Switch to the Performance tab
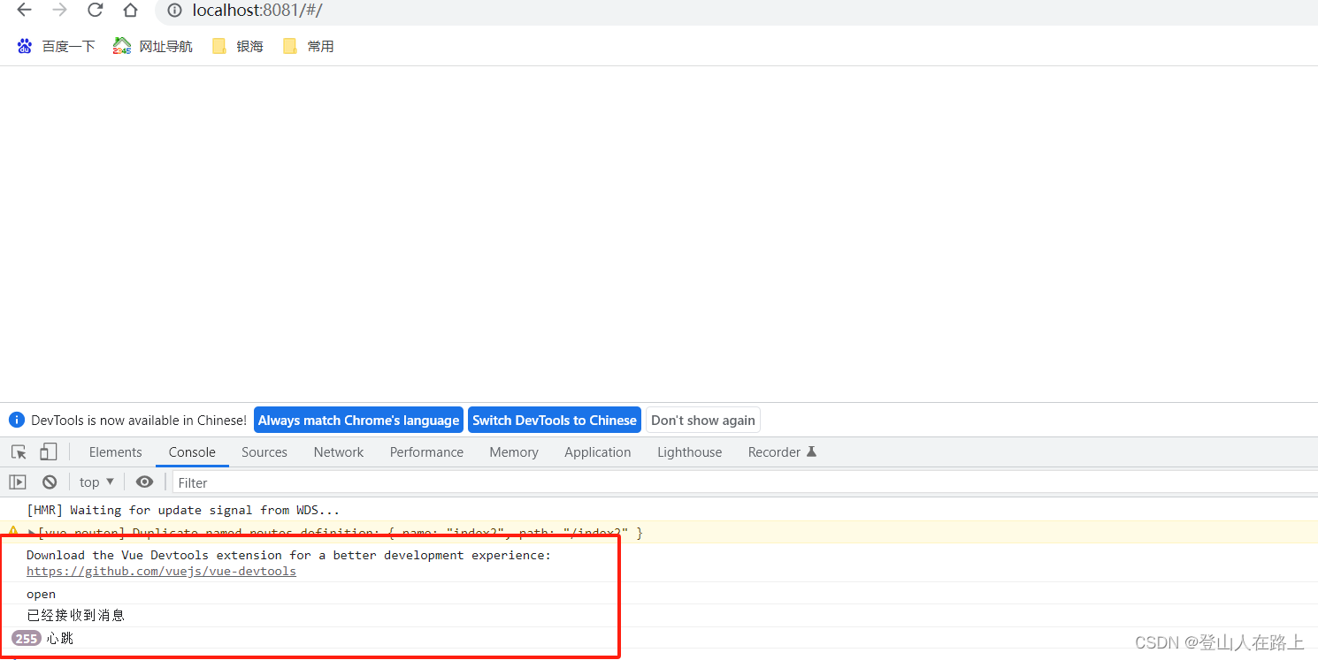1318x660 pixels. tap(426, 451)
